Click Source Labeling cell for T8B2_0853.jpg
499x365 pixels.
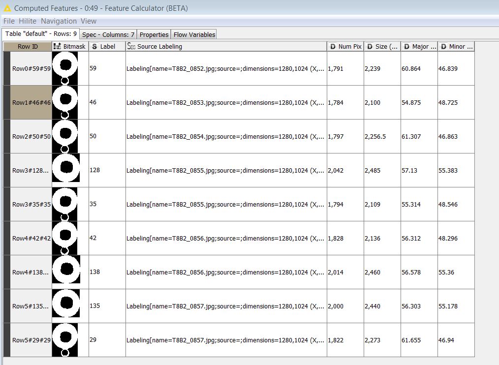(226, 102)
